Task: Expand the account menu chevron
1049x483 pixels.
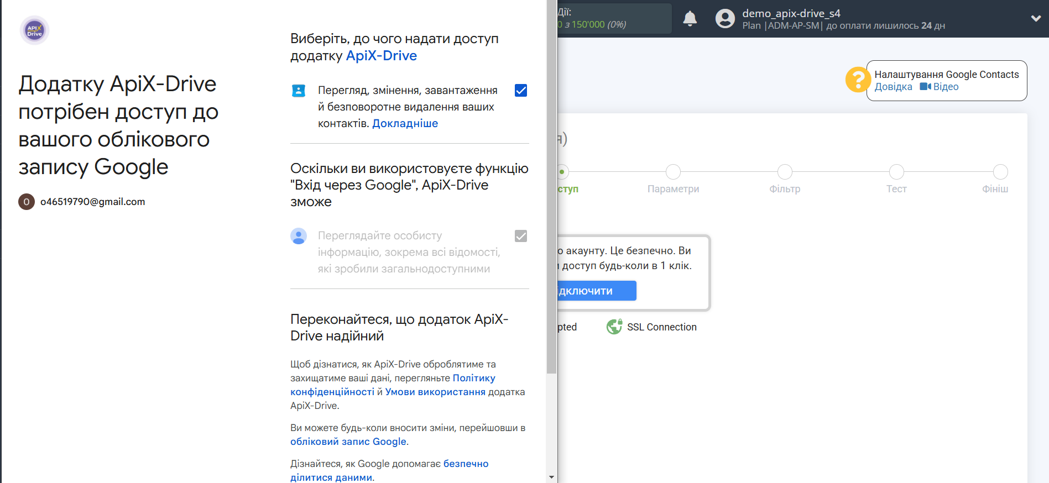Action: click(x=1036, y=18)
